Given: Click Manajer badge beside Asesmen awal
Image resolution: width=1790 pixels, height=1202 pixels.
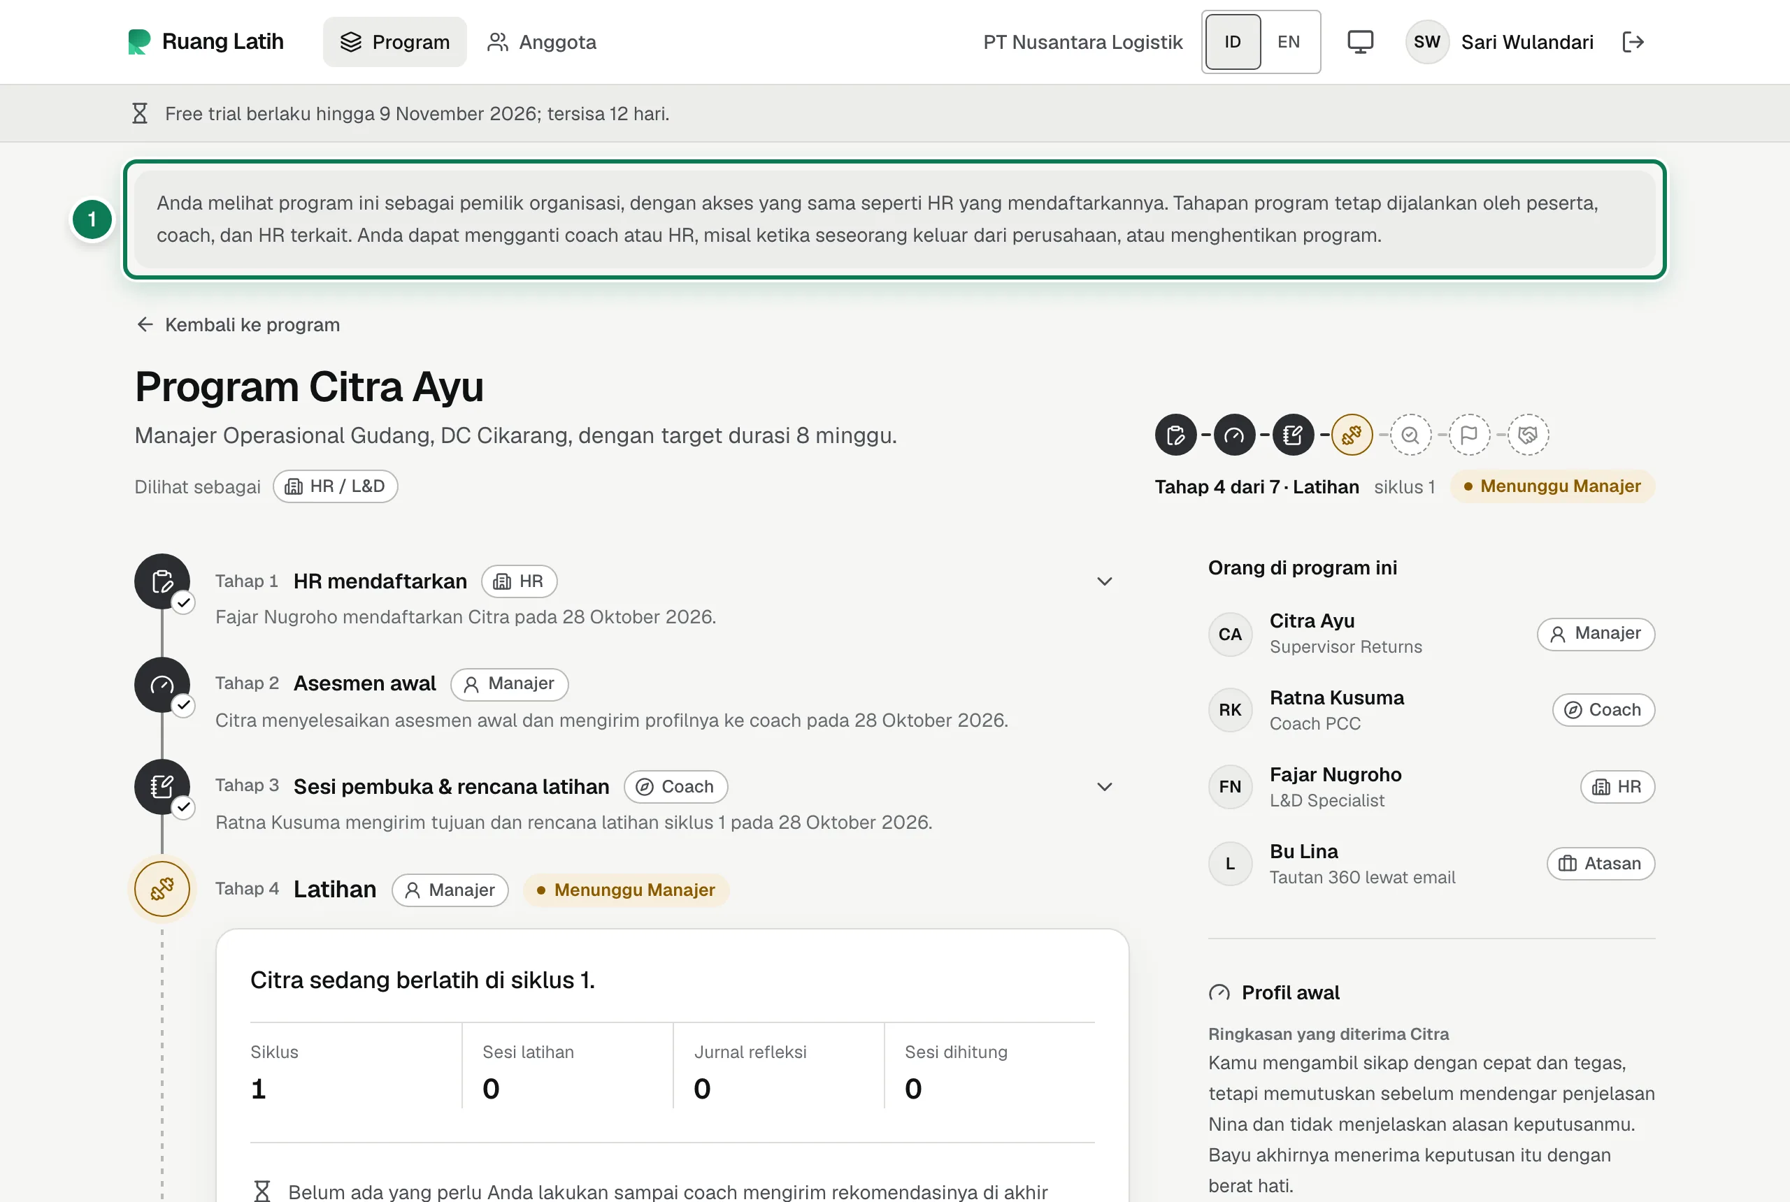Looking at the screenshot, I should (509, 683).
